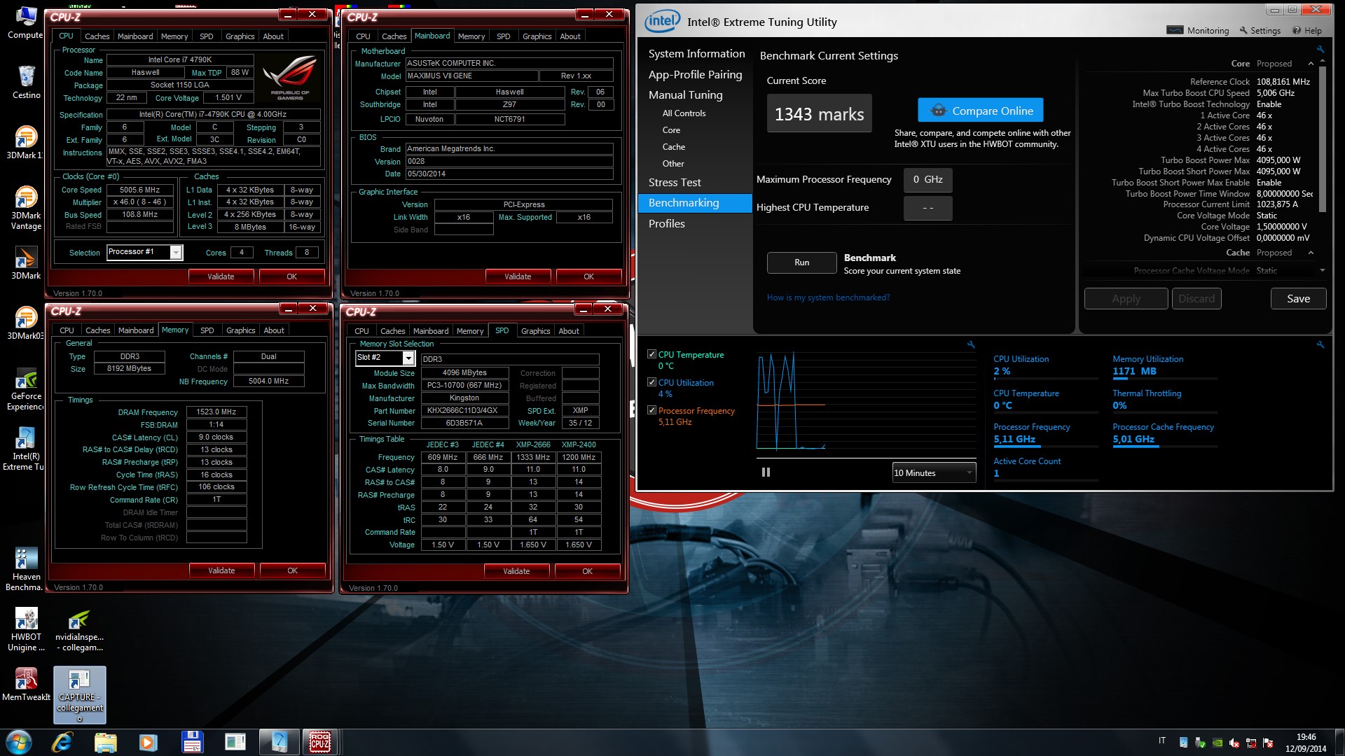This screenshot has width=1345, height=756.
Task: Toggle the CPU Temperature graph checkbox
Action: 652,354
